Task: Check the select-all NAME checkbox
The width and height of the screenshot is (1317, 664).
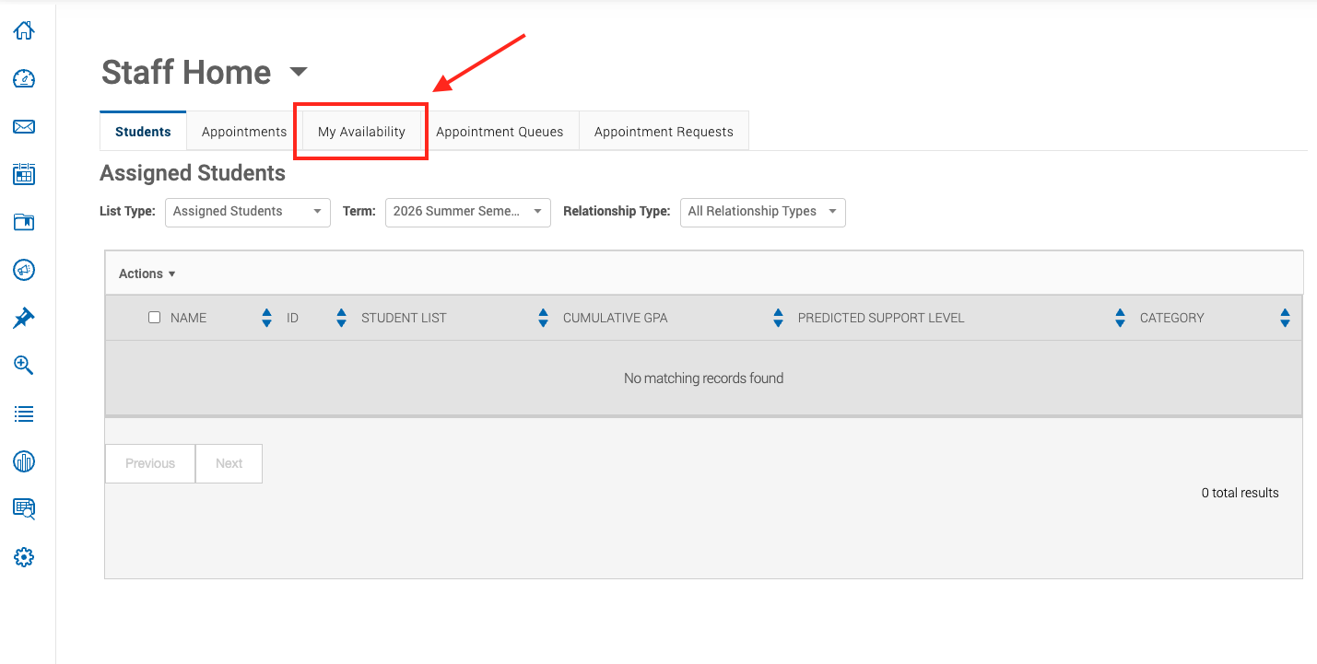Action: point(154,318)
